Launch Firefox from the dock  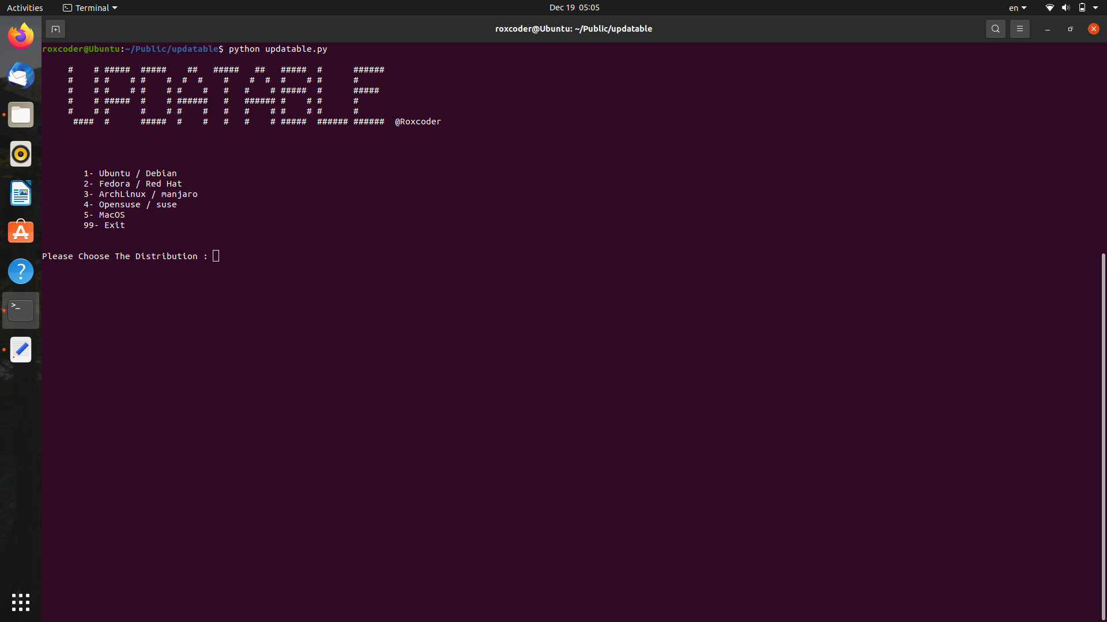tap(21, 37)
